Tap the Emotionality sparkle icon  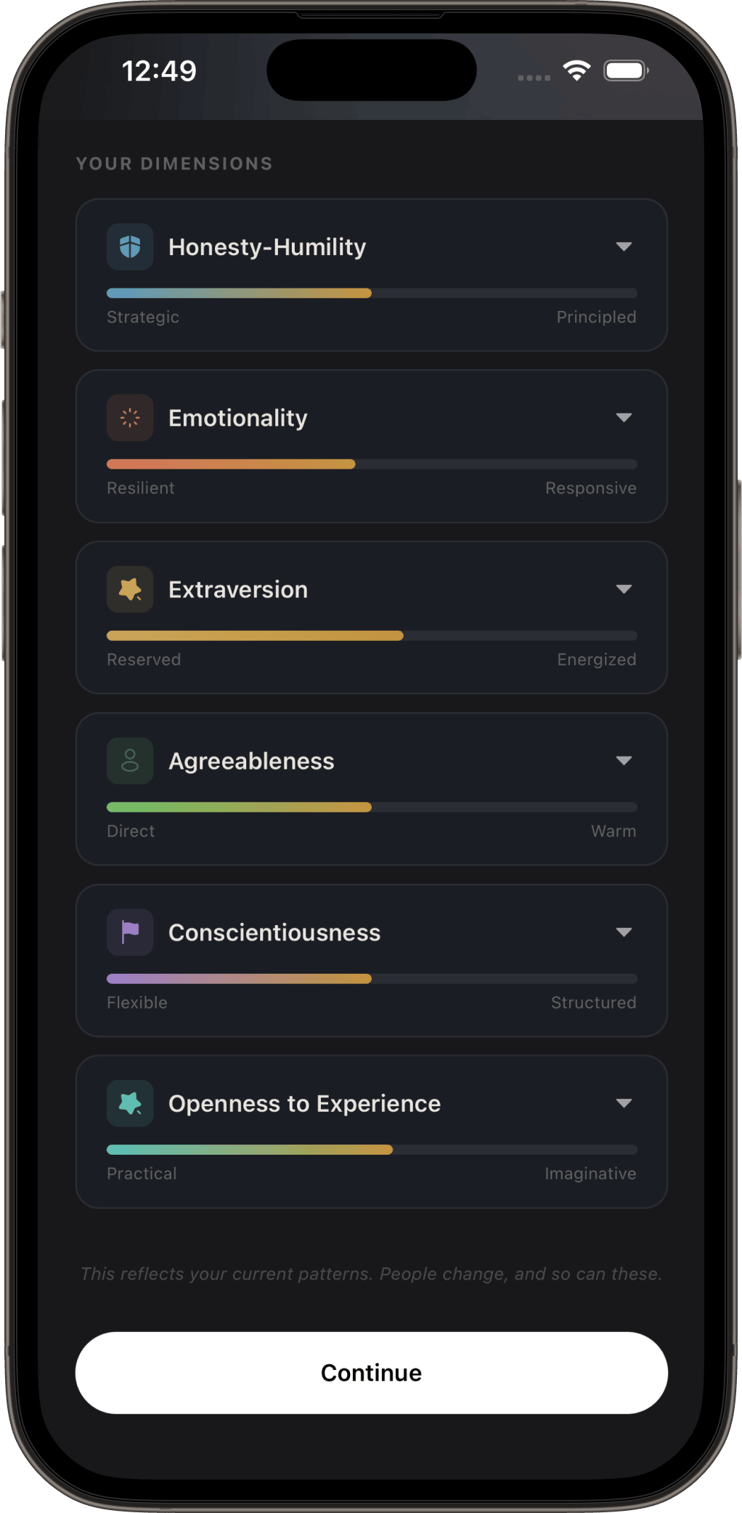[130, 418]
